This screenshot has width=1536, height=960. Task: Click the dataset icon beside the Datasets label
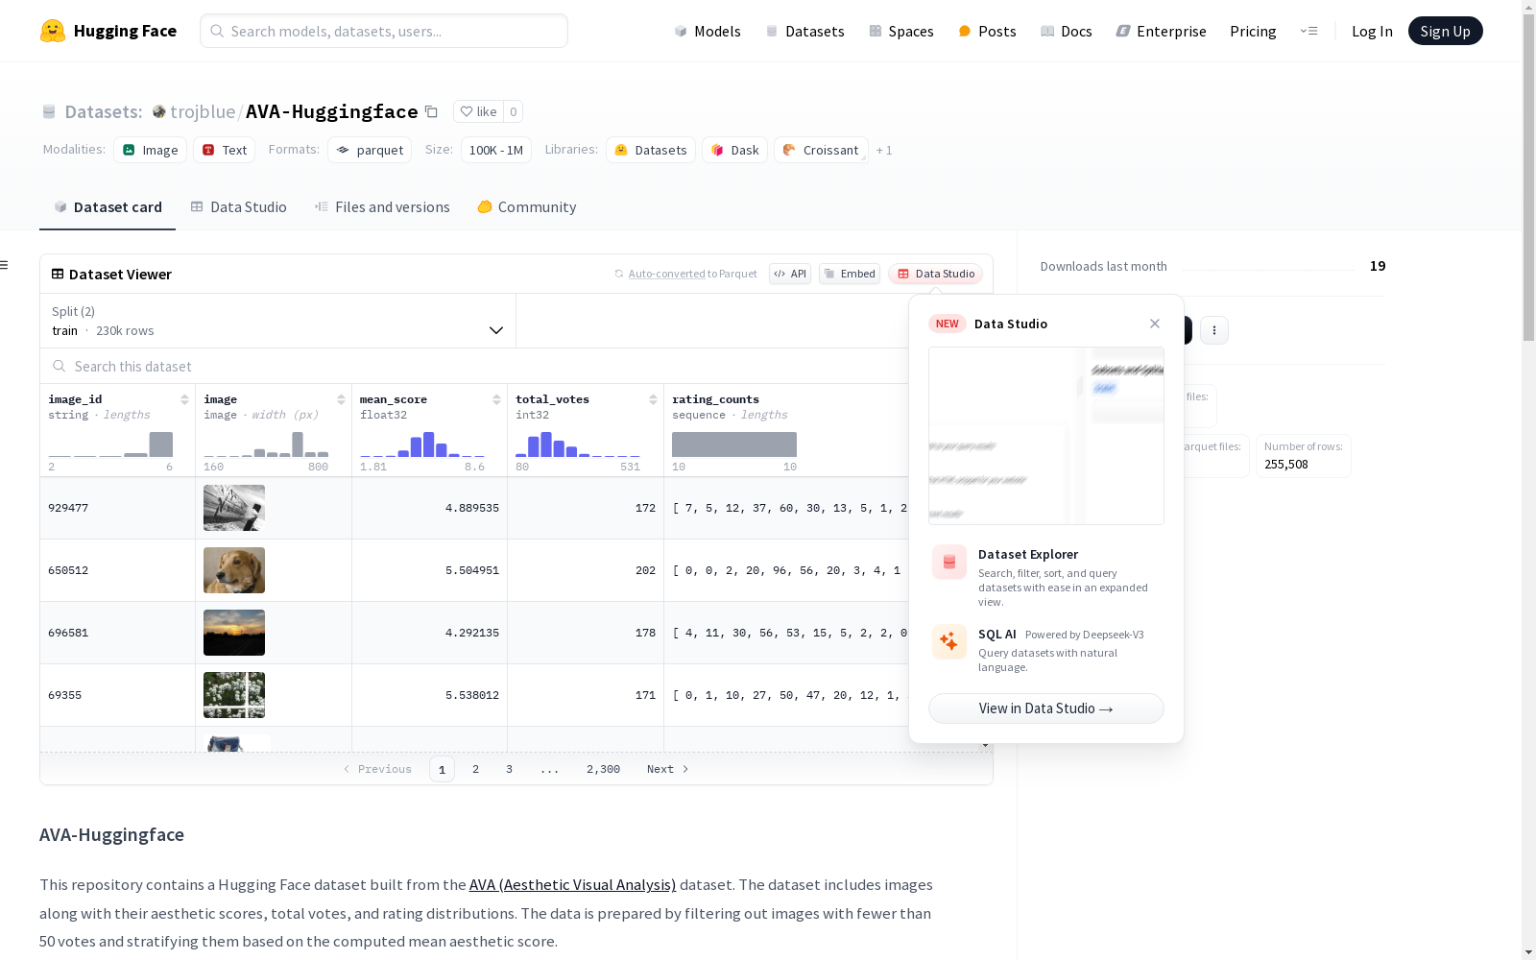pyautogui.click(x=49, y=111)
